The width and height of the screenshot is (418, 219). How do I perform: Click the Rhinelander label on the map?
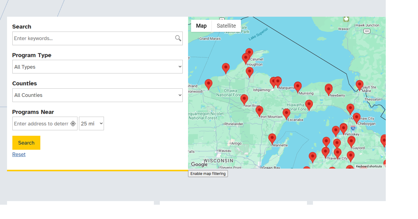tap(234, 124)
